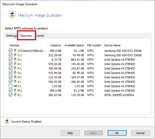The image size is (155, 139).
Task: Click the 119.78 GB available space cell
Action: [x=78, y=95]
